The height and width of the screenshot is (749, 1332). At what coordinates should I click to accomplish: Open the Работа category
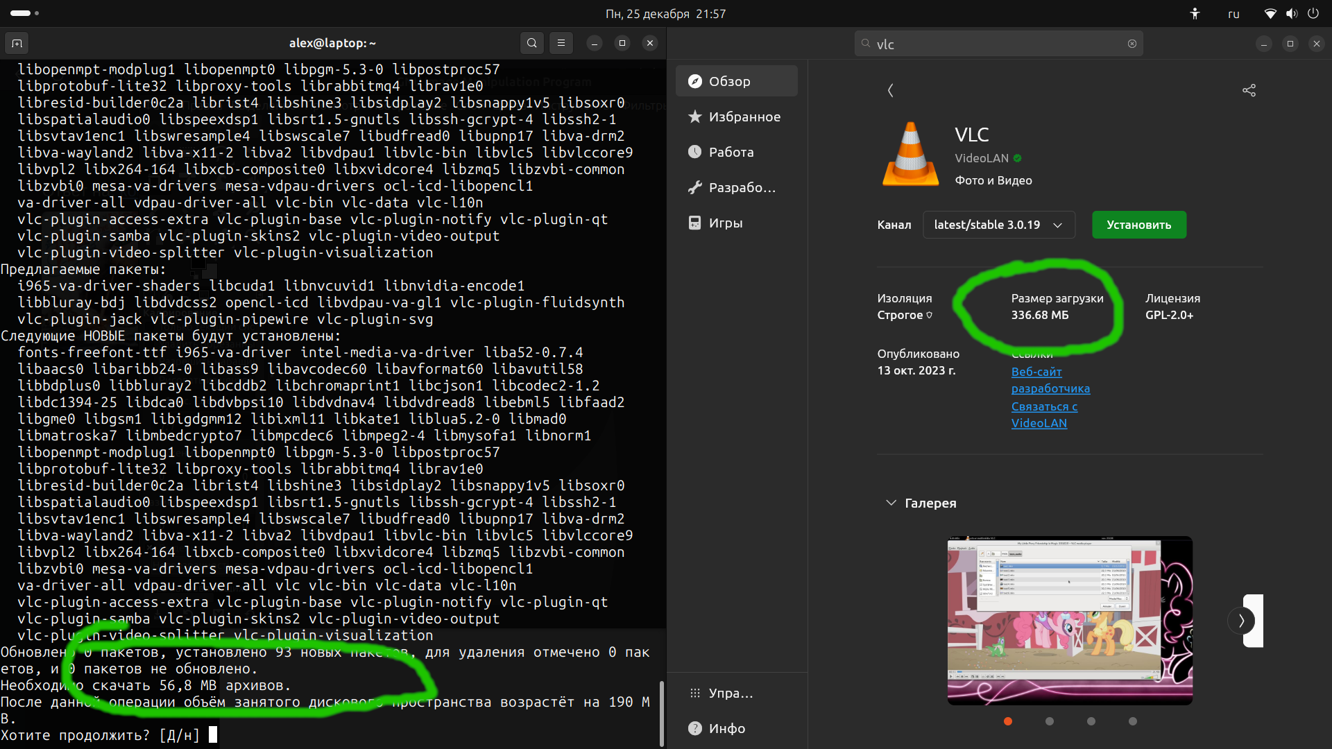click(737, 152)
